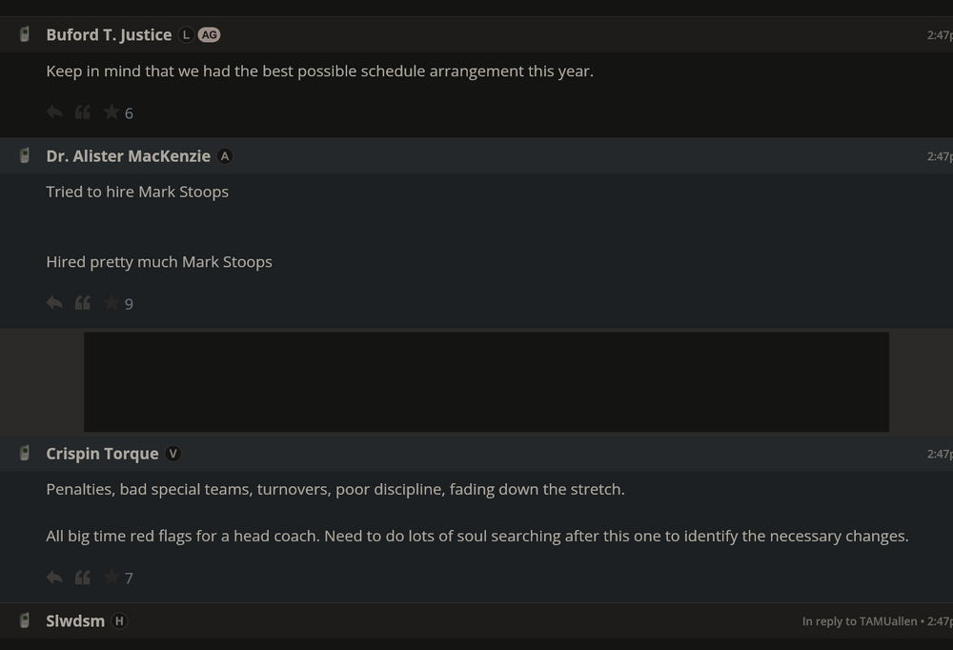This screenshot has height=650, width=953.
Task: Click the reply arrow under Buford T. Justice's post
Action: (x=54, y=112)
